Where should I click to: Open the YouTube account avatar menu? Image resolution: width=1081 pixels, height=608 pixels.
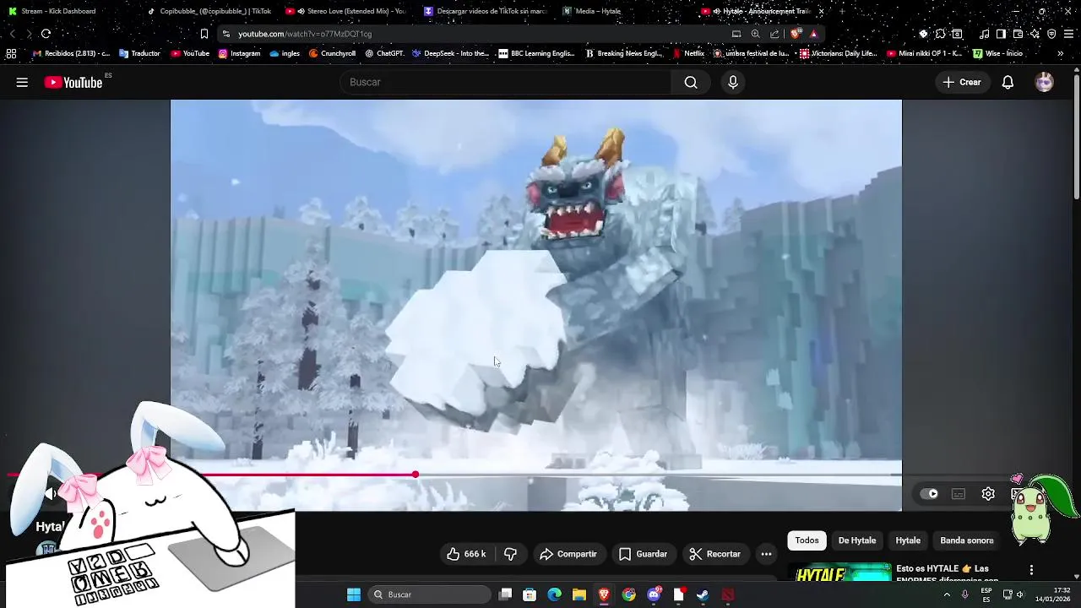tap(1045, 82)
